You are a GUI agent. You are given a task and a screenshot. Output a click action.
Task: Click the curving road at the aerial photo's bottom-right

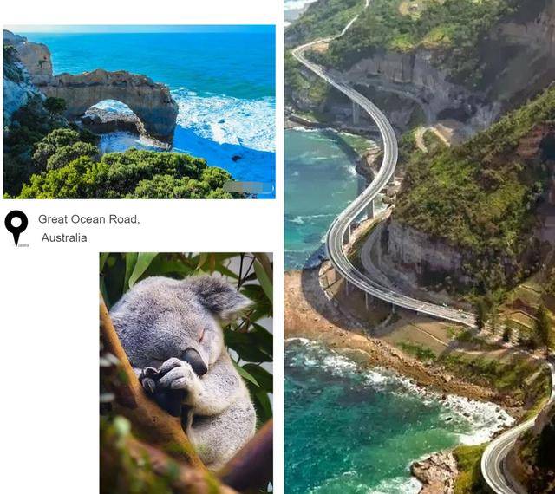[x=503, y=457]
